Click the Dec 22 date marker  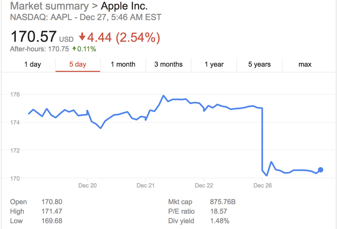204,185
